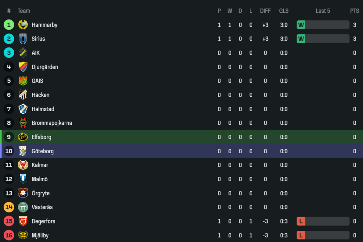Click Mjällby's red L form badge
The image size is (363, 242).
(x=301, y=235)
